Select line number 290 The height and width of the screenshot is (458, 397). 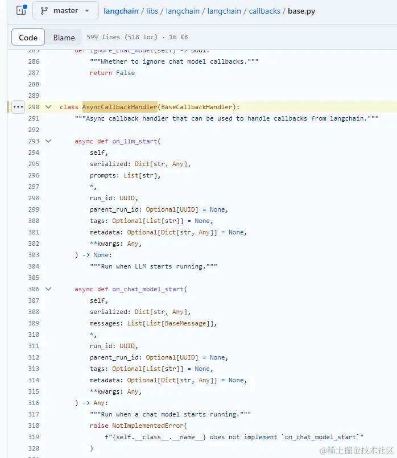34,107
